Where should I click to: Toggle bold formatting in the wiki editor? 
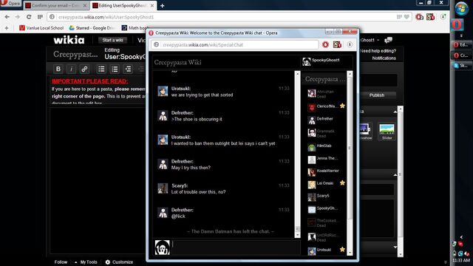[x=58, y=69]
